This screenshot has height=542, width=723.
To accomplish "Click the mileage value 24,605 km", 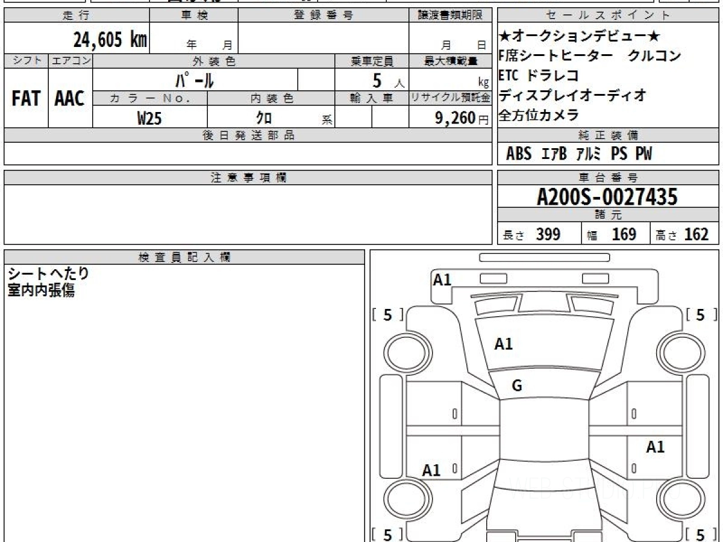I will (110, 40).
